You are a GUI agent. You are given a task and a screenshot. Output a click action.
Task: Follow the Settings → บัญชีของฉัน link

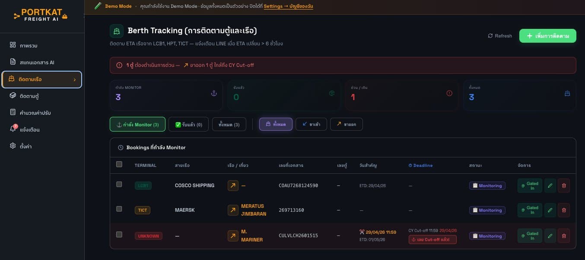click(x=288, y=6)
